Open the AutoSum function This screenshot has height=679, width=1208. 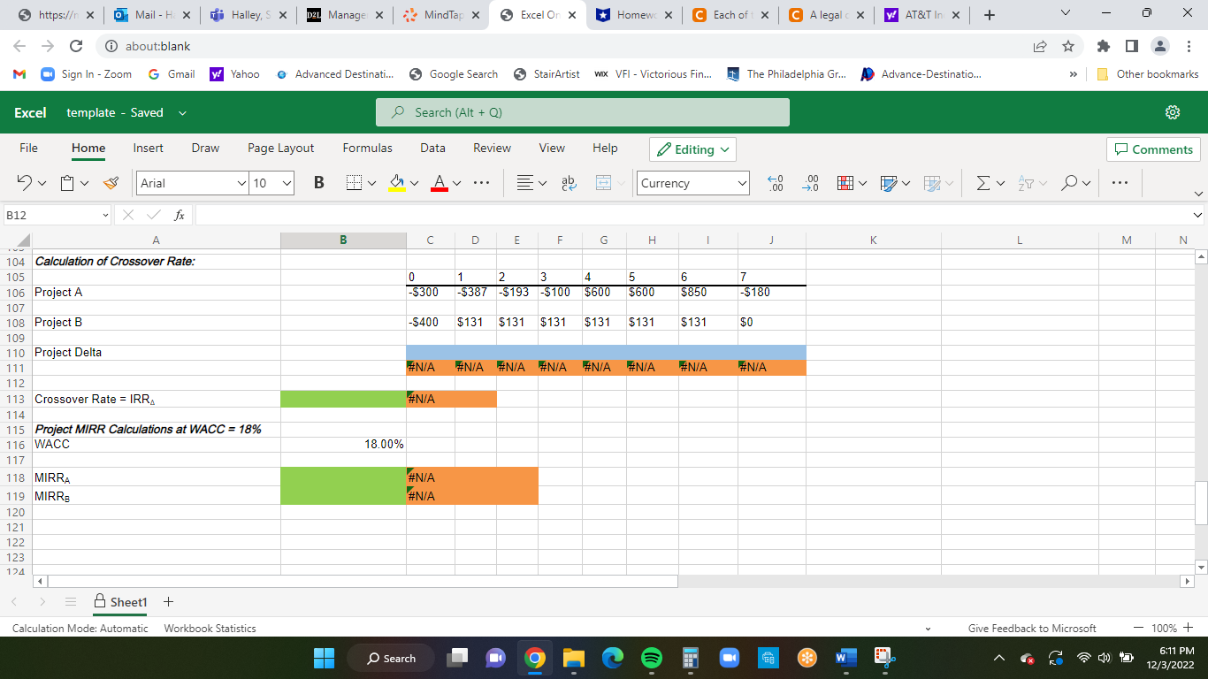click(x=984, y=183)
